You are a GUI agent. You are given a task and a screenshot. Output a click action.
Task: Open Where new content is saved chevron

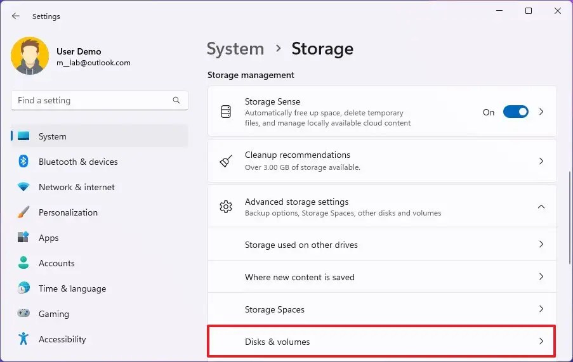[x=541, y=276]
